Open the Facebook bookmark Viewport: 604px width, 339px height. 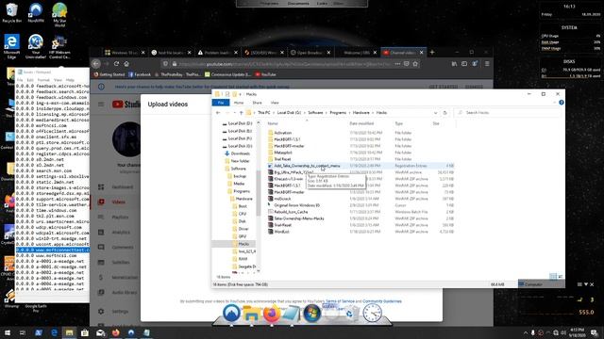(140, 74)
